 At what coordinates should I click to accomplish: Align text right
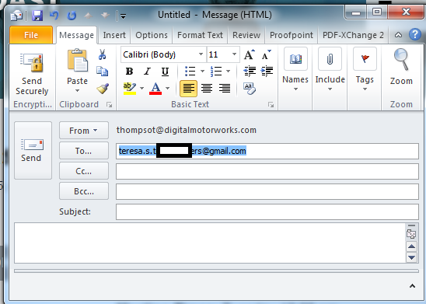click(225, 89)
